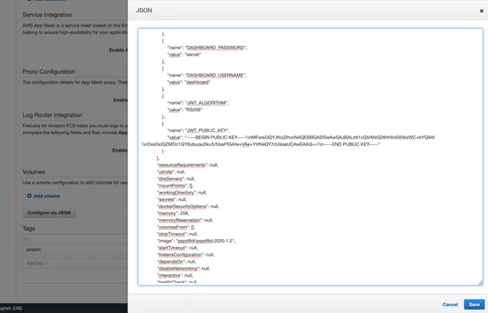Click the BEGIN PUBLIC KEY value line
488x313 pixels.
click(301, 137)
